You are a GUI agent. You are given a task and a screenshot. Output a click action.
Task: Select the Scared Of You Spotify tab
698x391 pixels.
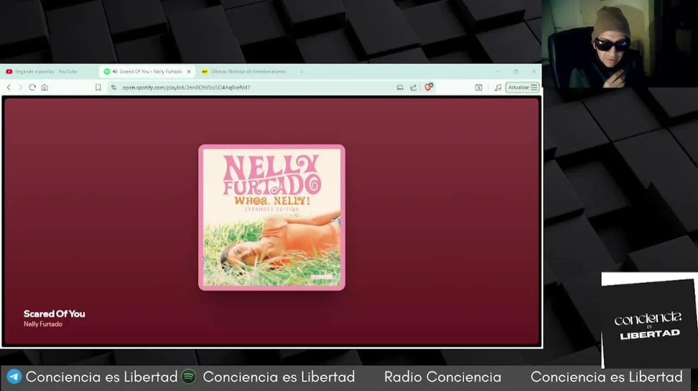coord(148,72)
